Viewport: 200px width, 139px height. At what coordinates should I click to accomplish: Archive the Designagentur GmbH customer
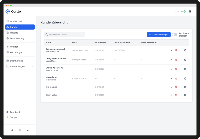[x=176, y=60]
